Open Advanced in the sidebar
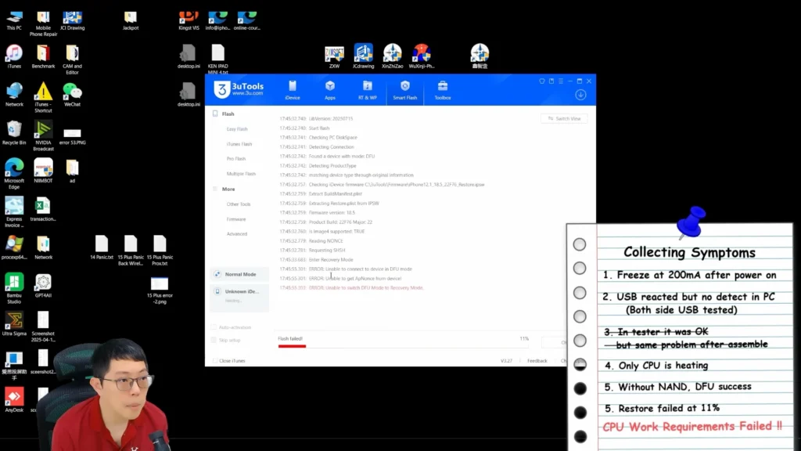Screen dimensions: 801x451 click(236, 233)
